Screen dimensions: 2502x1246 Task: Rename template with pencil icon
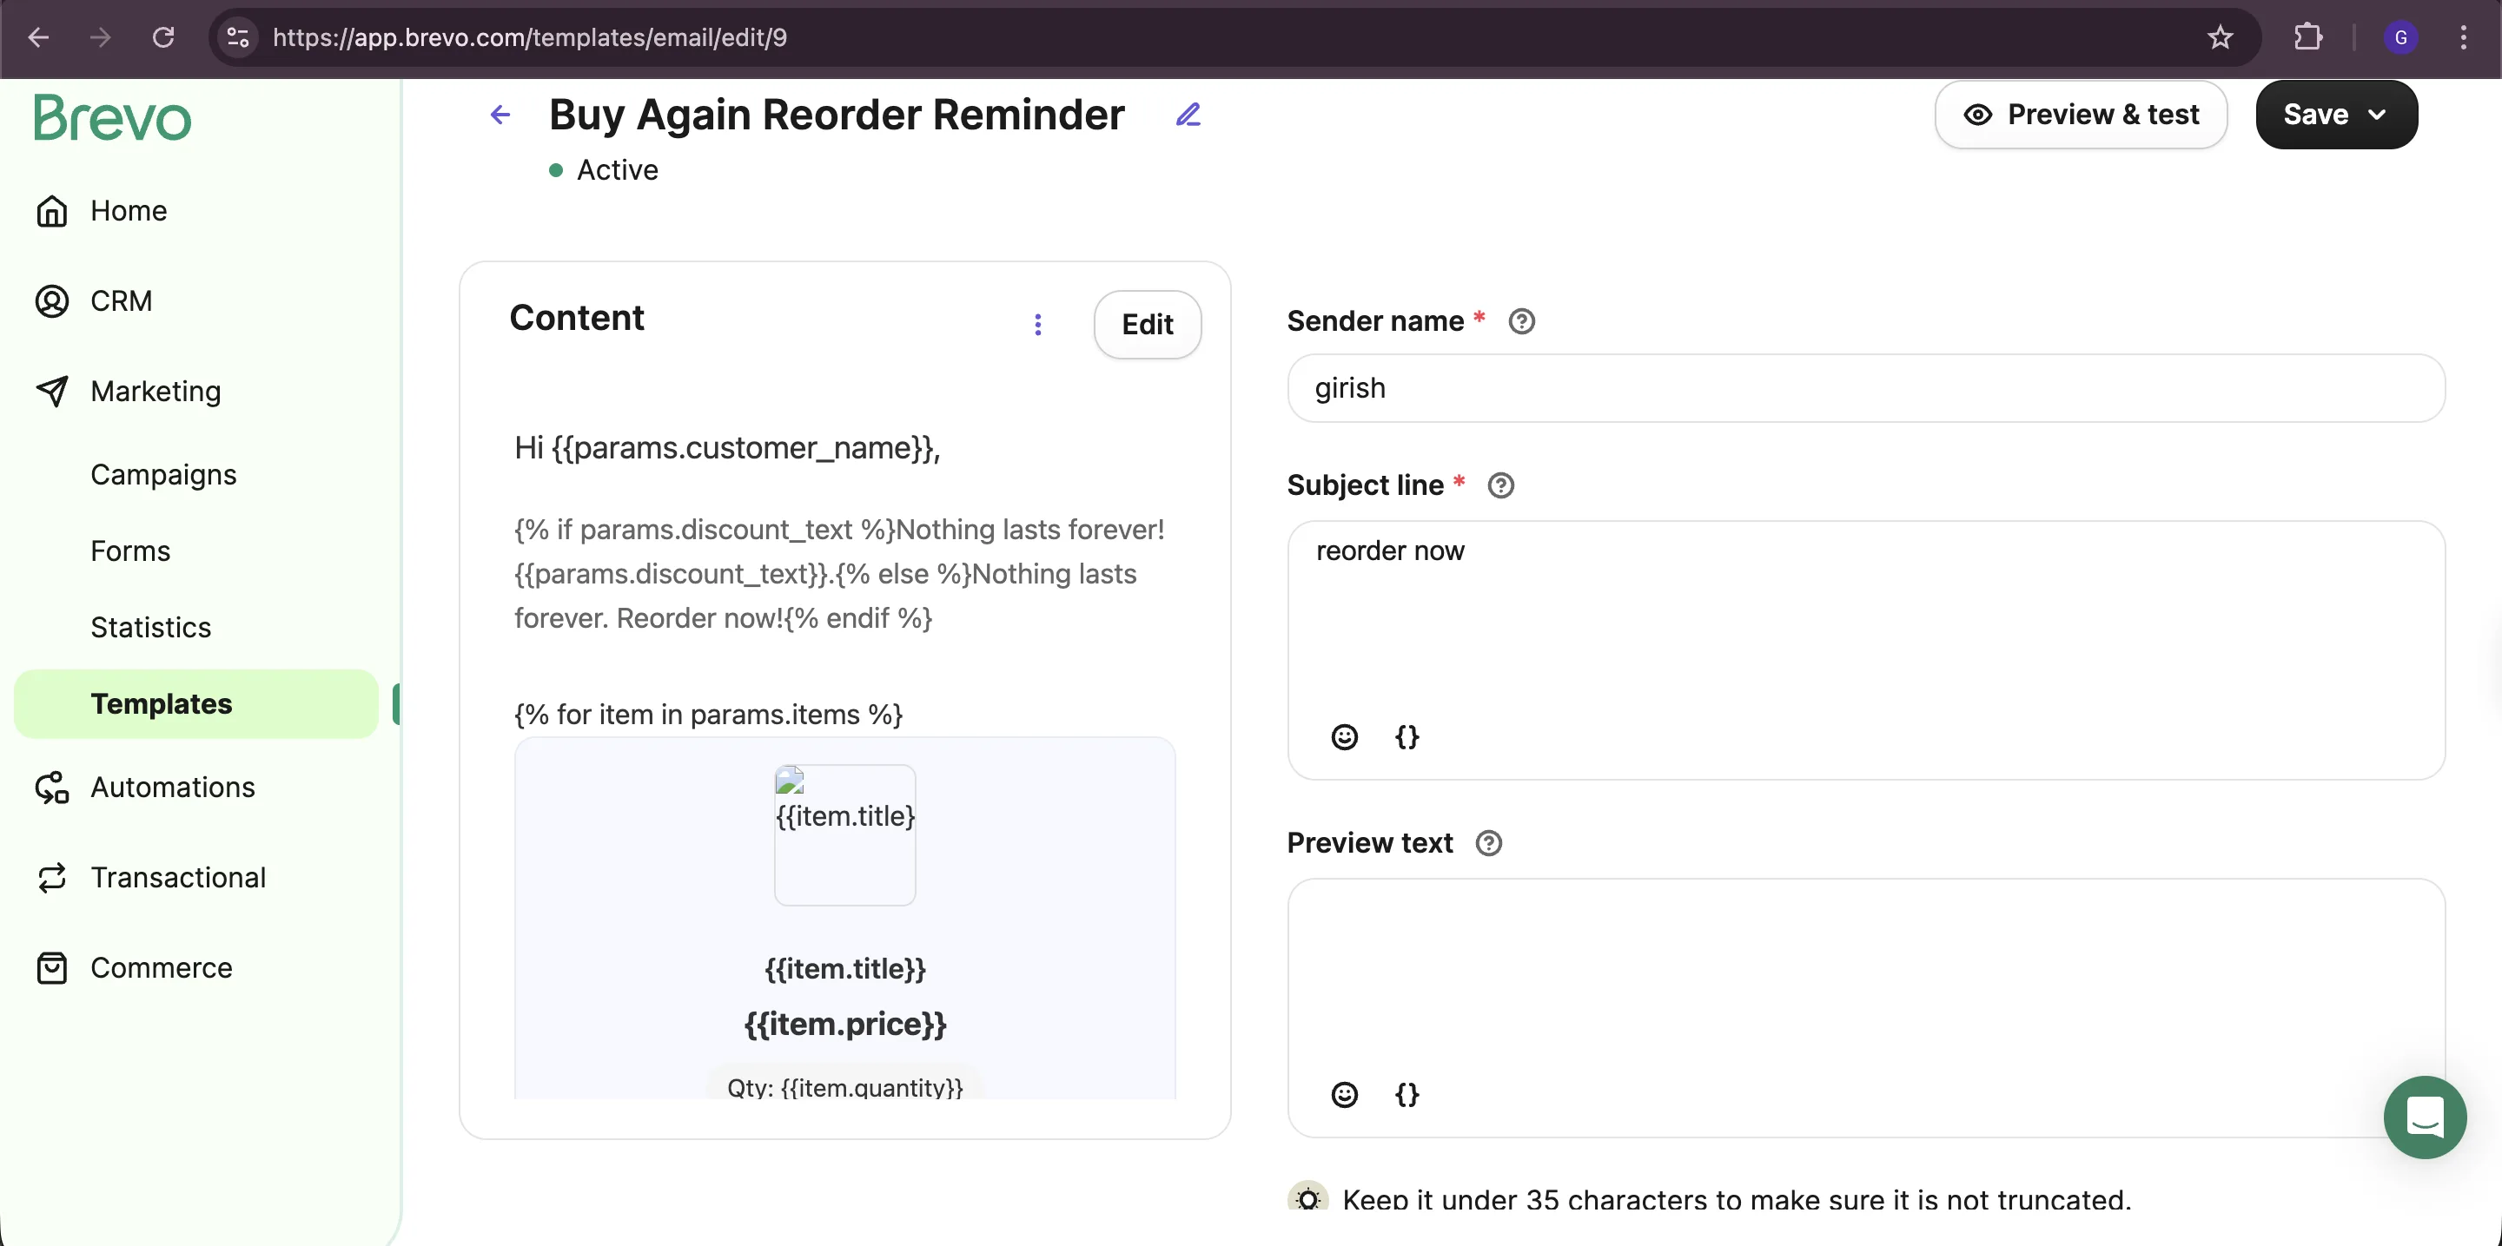(x=1188, y=115)
